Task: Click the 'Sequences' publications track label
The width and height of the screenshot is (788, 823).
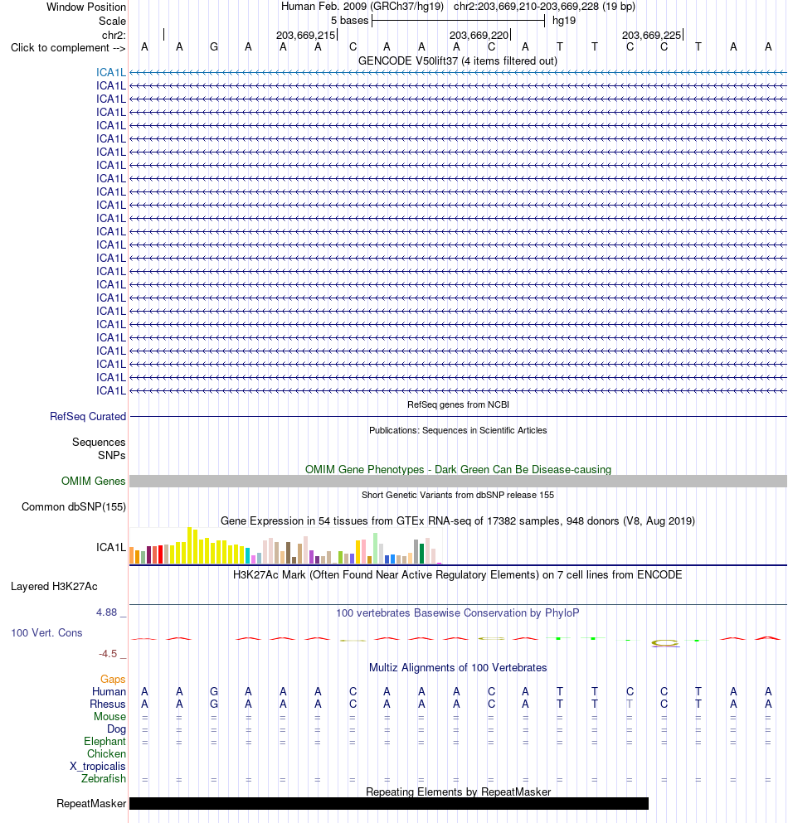Action: coord(99,442)
